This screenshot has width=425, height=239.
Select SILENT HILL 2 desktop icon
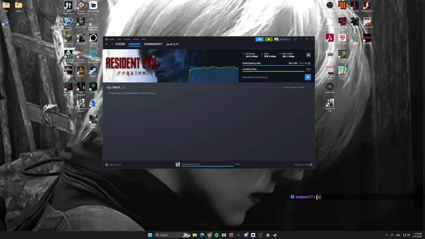[81, 24]
